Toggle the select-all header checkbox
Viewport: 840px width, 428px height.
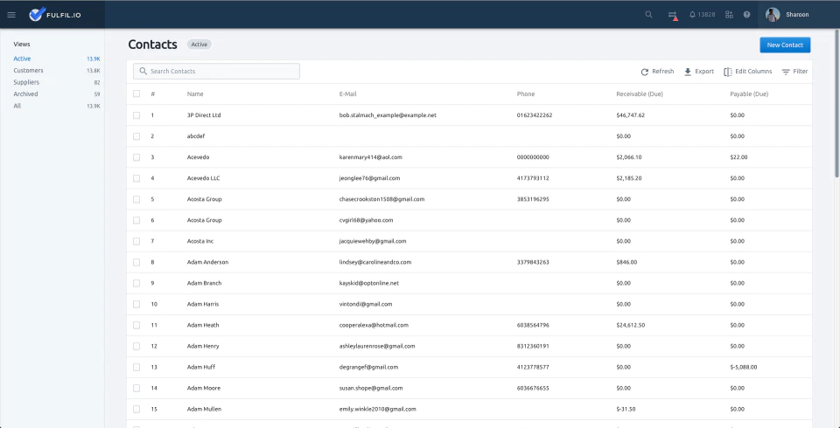pyautogui.click(x=136, y=93)
